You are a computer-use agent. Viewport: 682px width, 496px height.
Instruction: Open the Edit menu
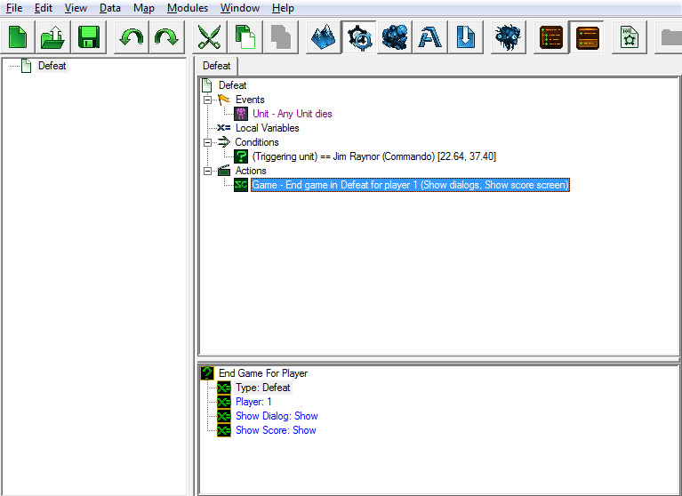44,8
